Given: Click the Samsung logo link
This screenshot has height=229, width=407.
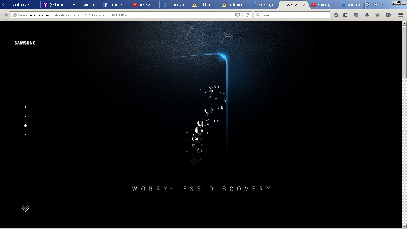Looking at the screenshot, I should pos(25,43).
